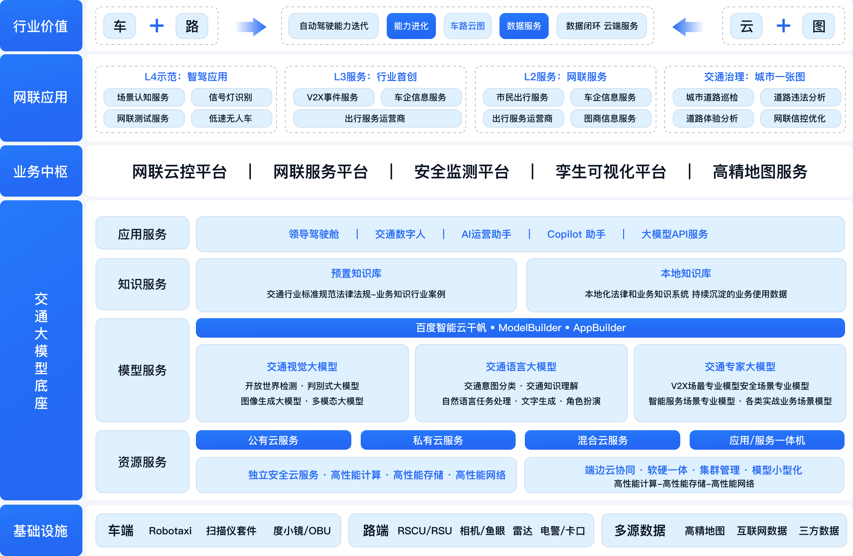
Task: Click the plus sign between 云 and 图
Action: pos(783,26)
